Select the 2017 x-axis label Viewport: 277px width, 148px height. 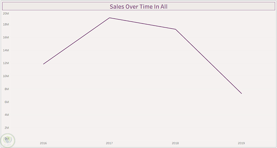click(109, 143)
